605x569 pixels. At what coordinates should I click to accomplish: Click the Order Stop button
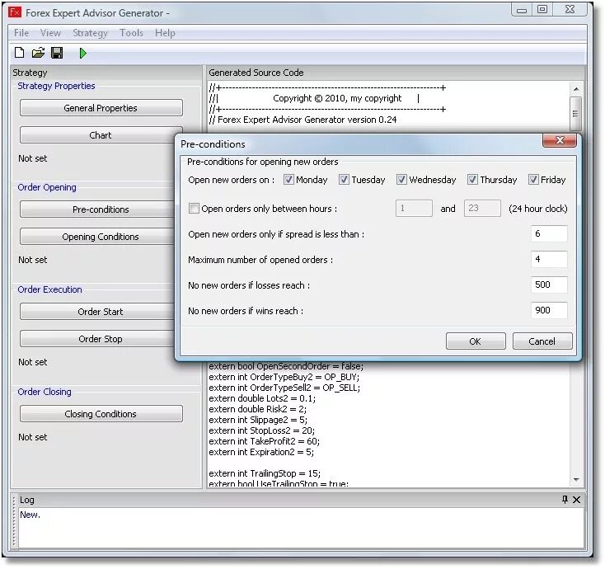coord(97,339)
